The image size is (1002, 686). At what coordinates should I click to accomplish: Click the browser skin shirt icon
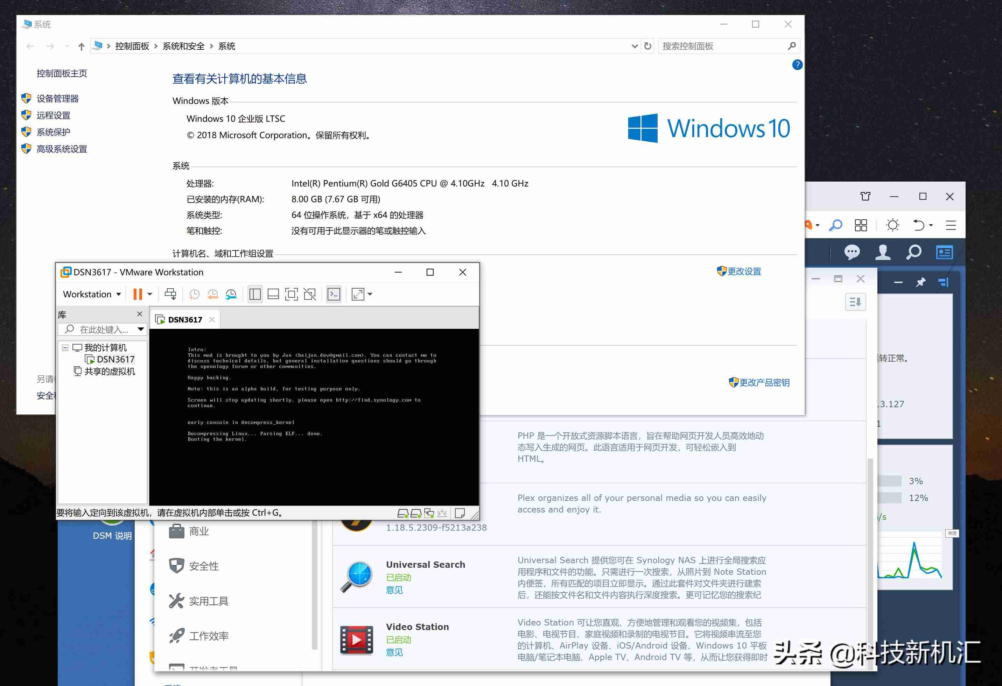865,197
